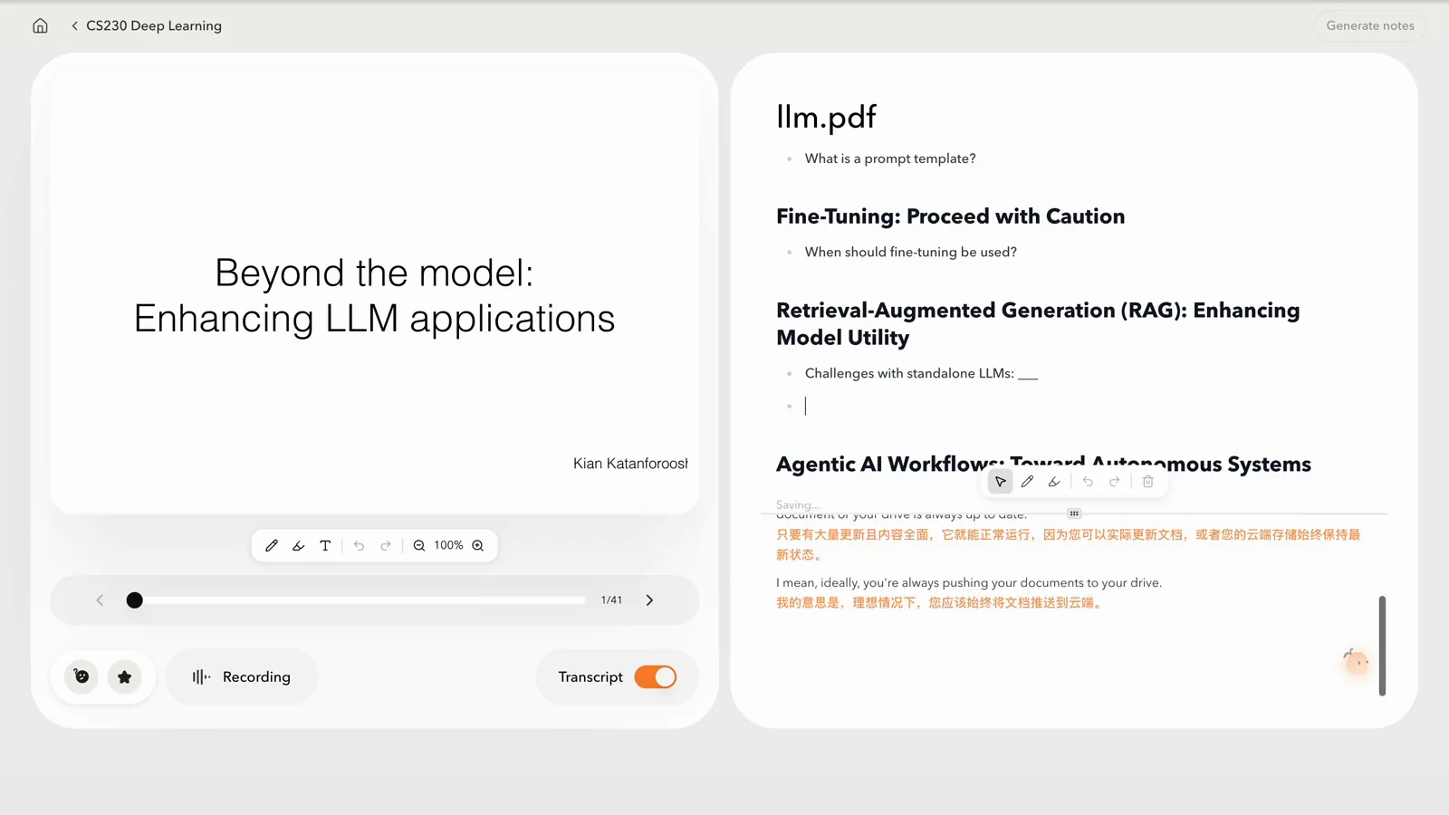
Task: Click the star favorite button
Action: (125, 676)
